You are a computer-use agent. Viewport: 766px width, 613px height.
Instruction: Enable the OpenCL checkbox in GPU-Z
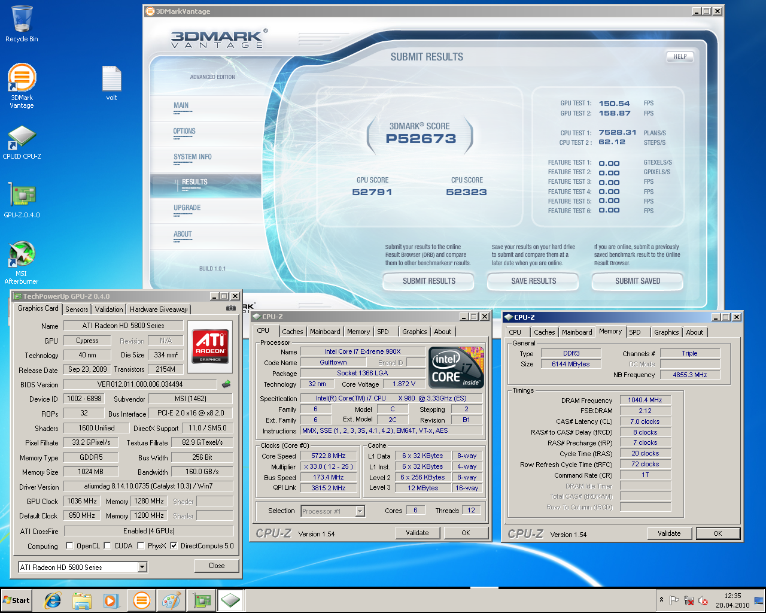70,545
